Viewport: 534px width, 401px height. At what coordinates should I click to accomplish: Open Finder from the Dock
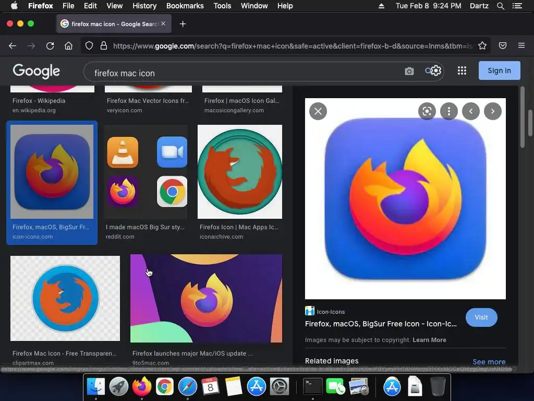(x=96, y=386)
